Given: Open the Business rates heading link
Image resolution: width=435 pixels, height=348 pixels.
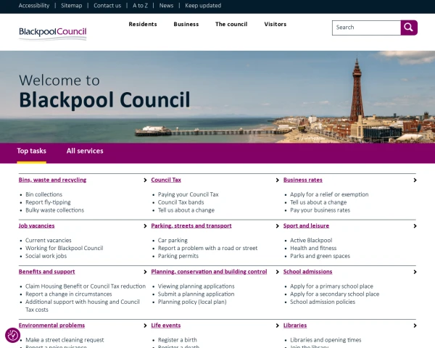Looking at the screenshot, I should pyautogui.click(x=302, y=180).
